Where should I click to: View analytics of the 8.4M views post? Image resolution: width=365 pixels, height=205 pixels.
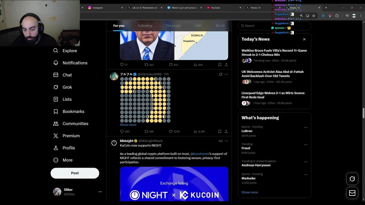coord(199,132)
